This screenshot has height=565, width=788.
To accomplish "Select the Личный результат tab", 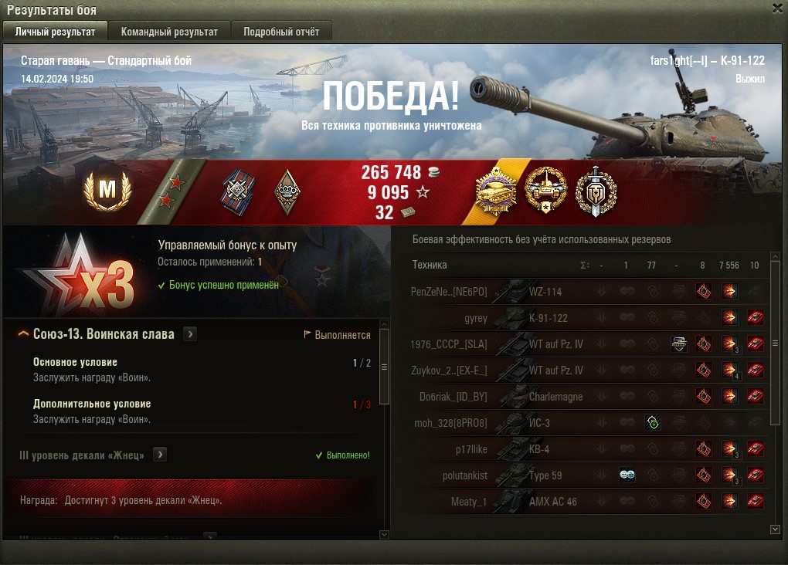I will [x=56, y=32].
